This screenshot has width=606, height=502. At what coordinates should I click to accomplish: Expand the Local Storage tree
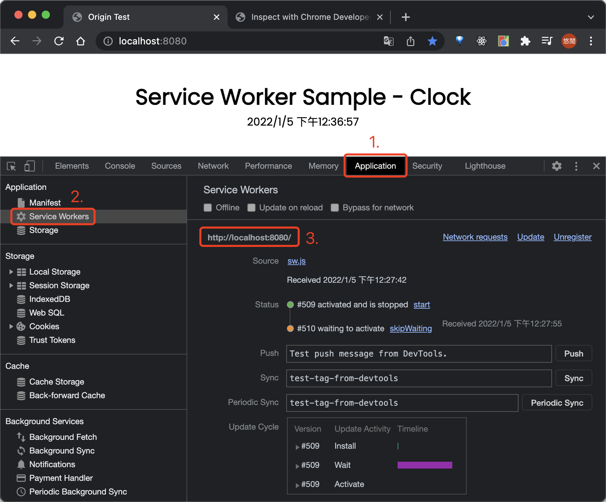tap(11, 271)
